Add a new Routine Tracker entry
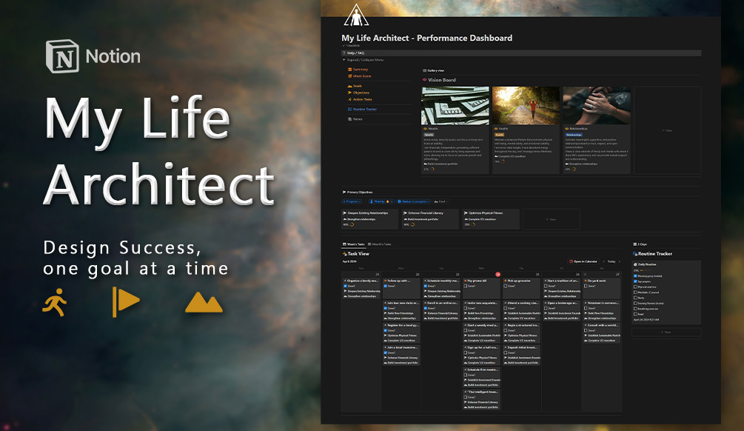 666,333
